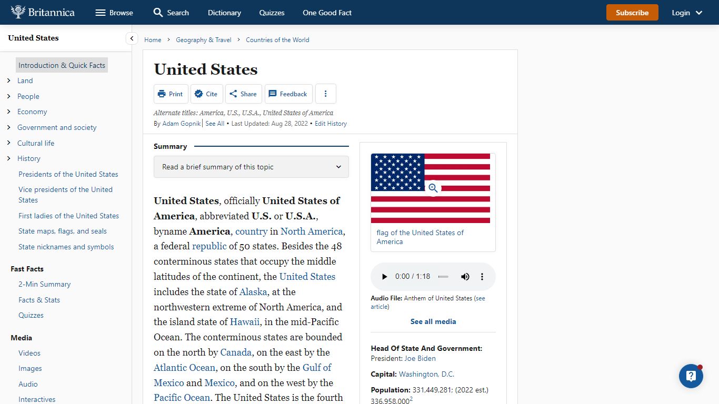Screen dimensions: 719x404
Task: Expand Read a brief summary dropdown
Action: tap(251, 167)
